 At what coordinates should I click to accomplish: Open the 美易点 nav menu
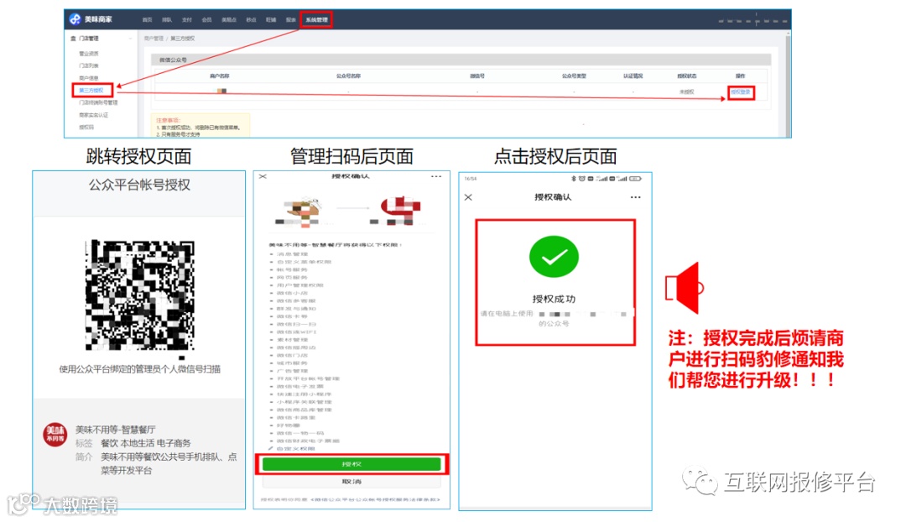[229, 19]
